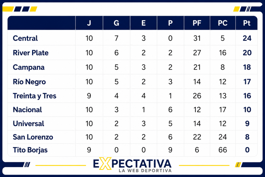Click the La Web Deportiva tagline
Image resolution: width=265 pixels, height=177 pixels.
coord(145,171)
